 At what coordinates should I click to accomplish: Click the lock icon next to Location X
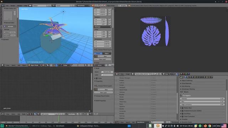click(110, 10)
